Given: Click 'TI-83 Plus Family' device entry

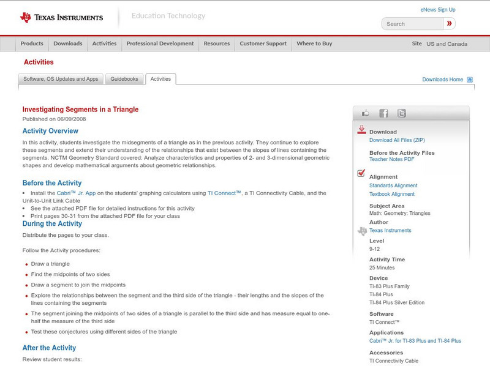Looking at the screenshot, I should coord(390,286).
